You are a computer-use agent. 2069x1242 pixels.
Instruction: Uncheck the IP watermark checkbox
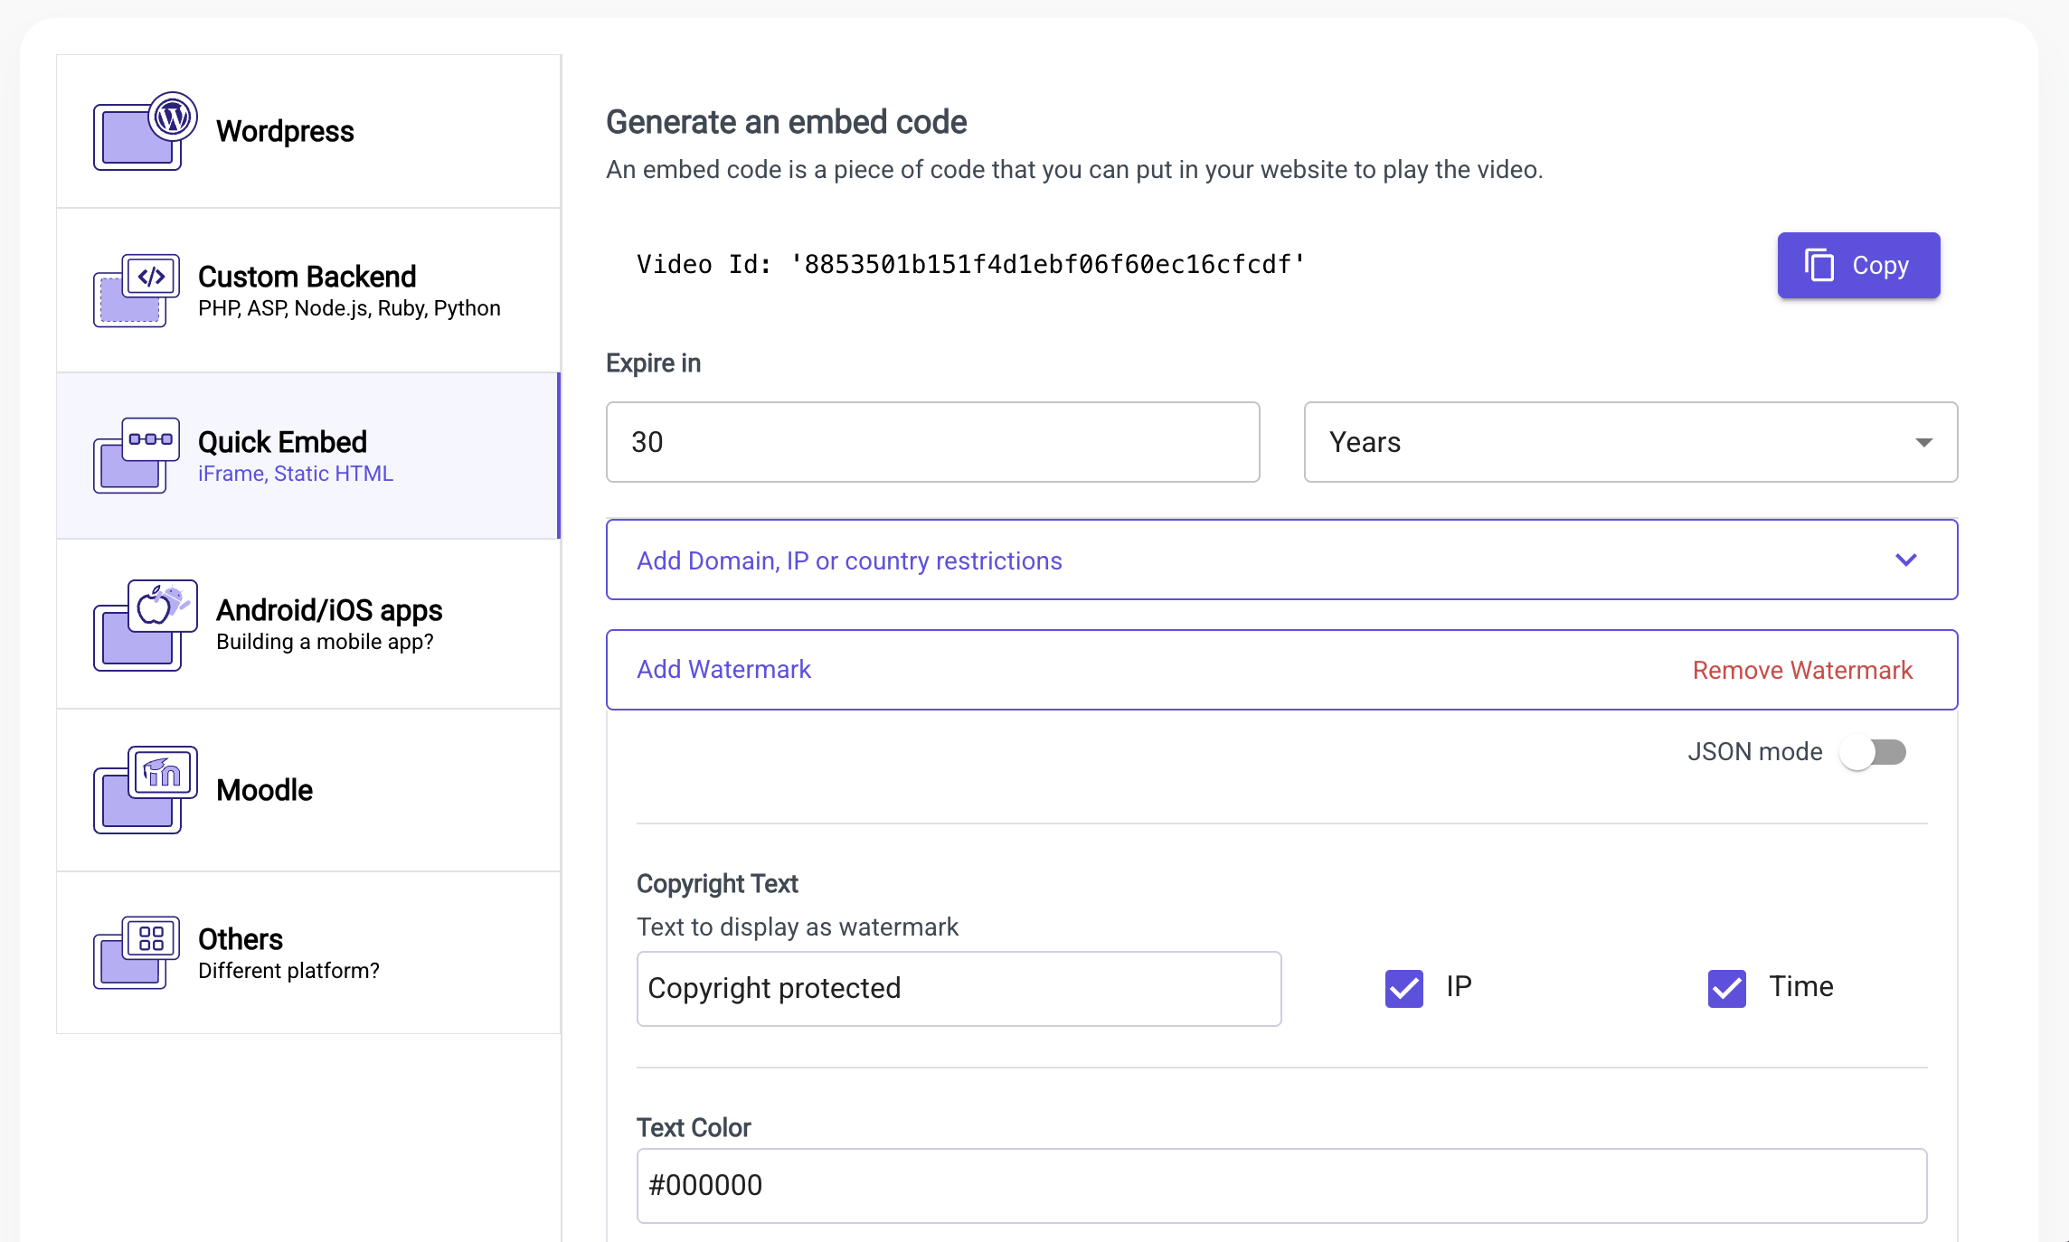click(1403, 988)
